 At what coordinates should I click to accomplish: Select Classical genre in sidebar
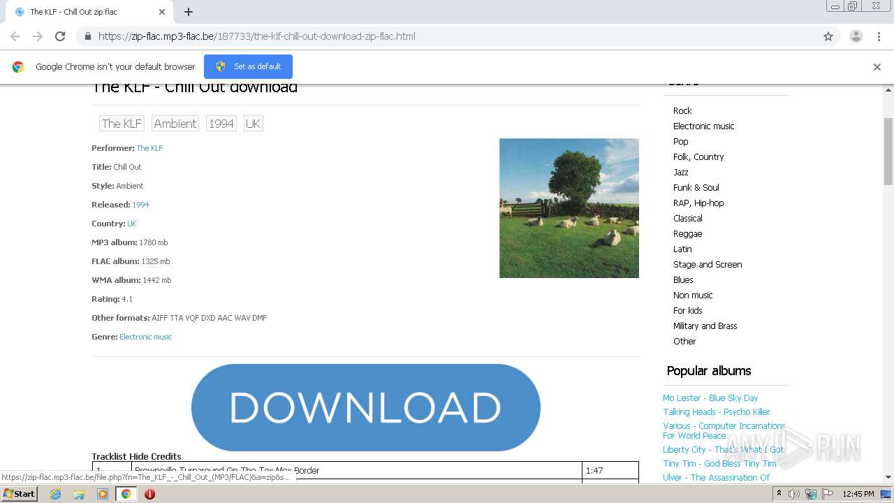(688, 218)
